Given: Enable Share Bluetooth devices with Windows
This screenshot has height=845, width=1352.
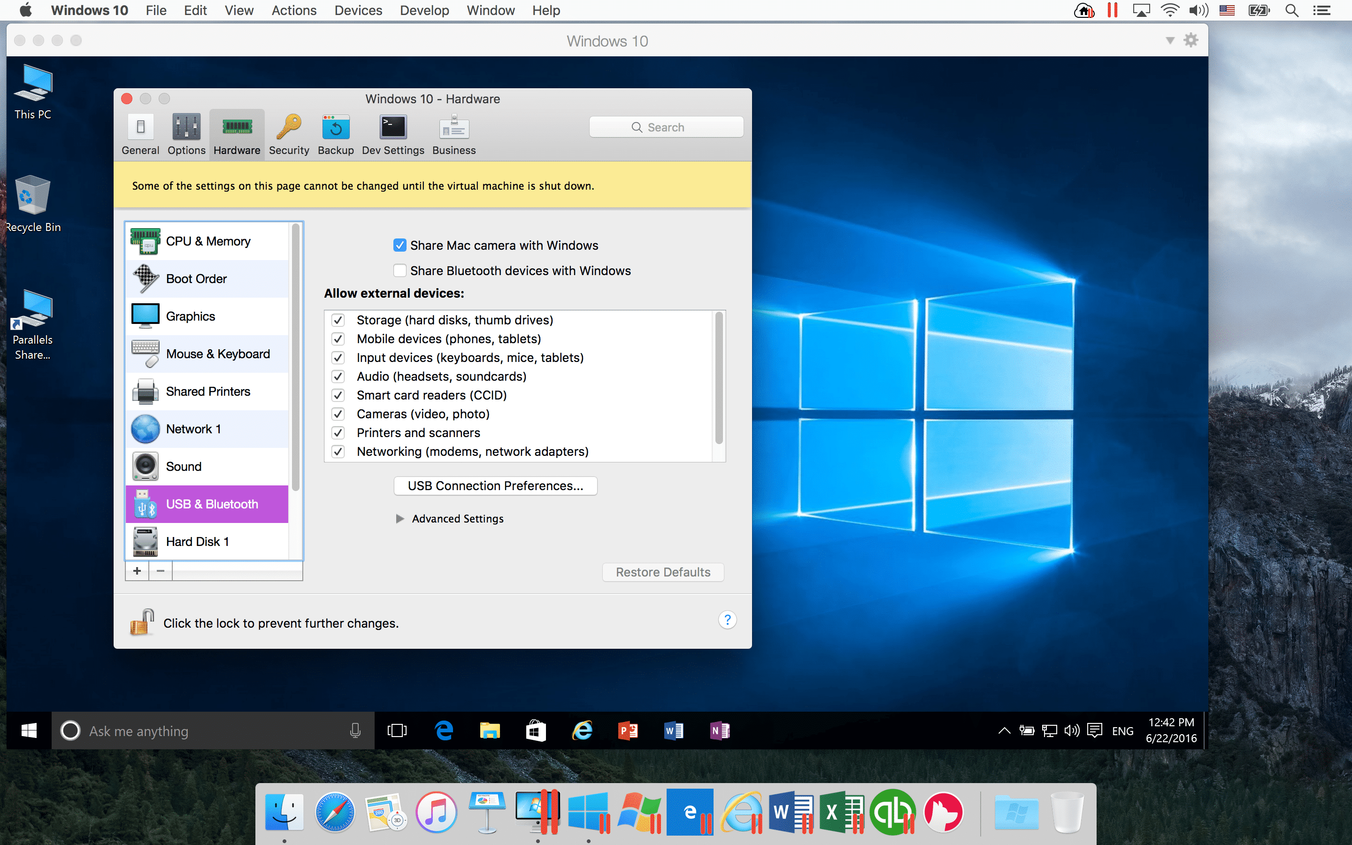Looking at the screenshot, I should tap(399, 271).
